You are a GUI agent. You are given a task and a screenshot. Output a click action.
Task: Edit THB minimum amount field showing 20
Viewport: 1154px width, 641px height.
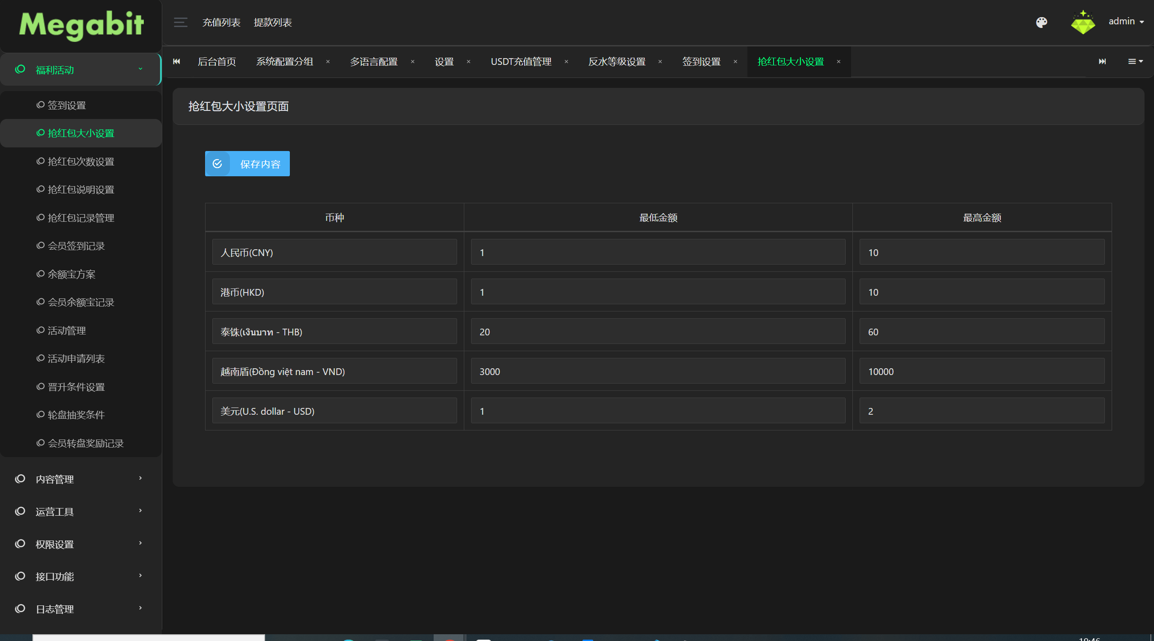pyautogui.click(x=658, y=331)
